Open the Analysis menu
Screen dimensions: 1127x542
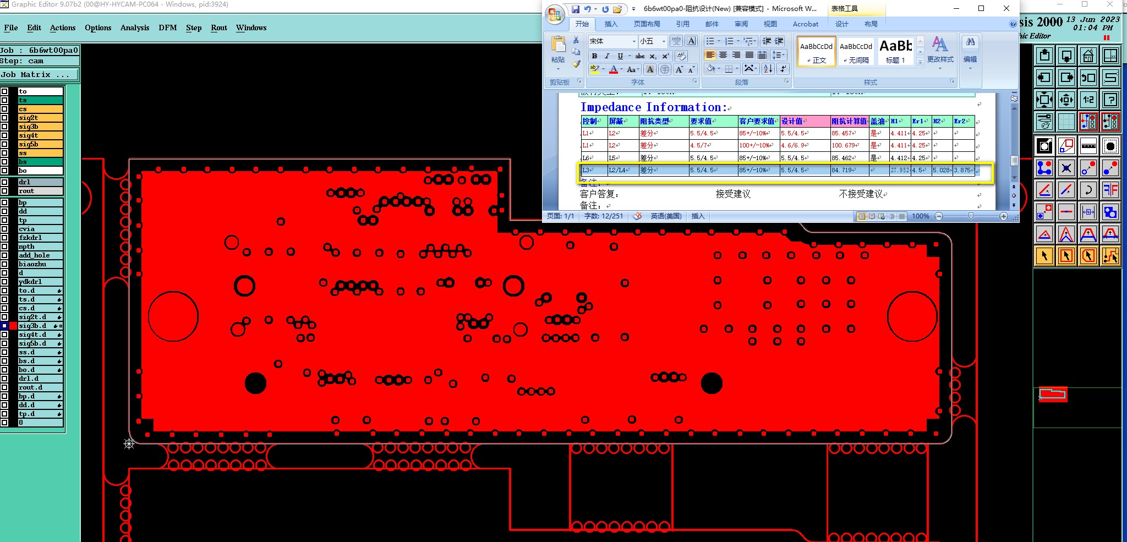(135, 28)
